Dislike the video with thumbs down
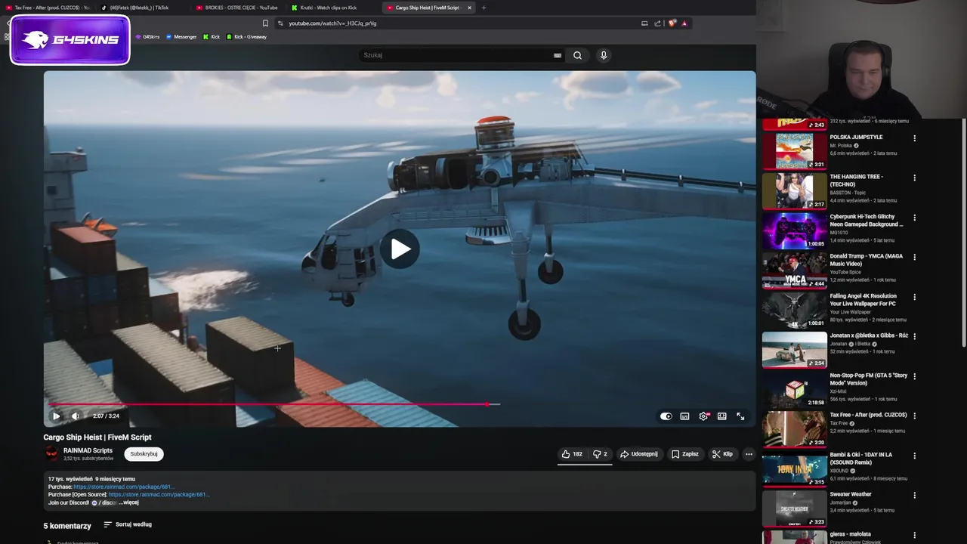967x544 pixels. point(600,454)
